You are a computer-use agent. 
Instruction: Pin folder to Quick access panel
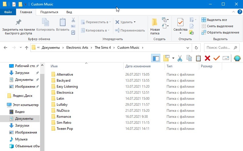(x=18, y=27)
